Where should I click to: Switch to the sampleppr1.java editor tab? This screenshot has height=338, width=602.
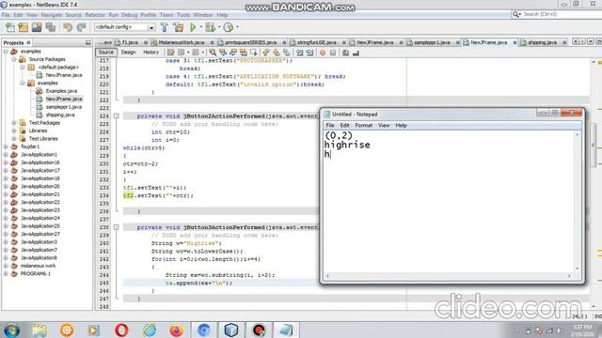[432, 42]
